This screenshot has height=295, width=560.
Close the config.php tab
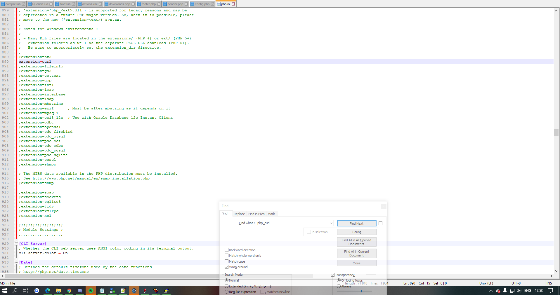click(213, 4)
